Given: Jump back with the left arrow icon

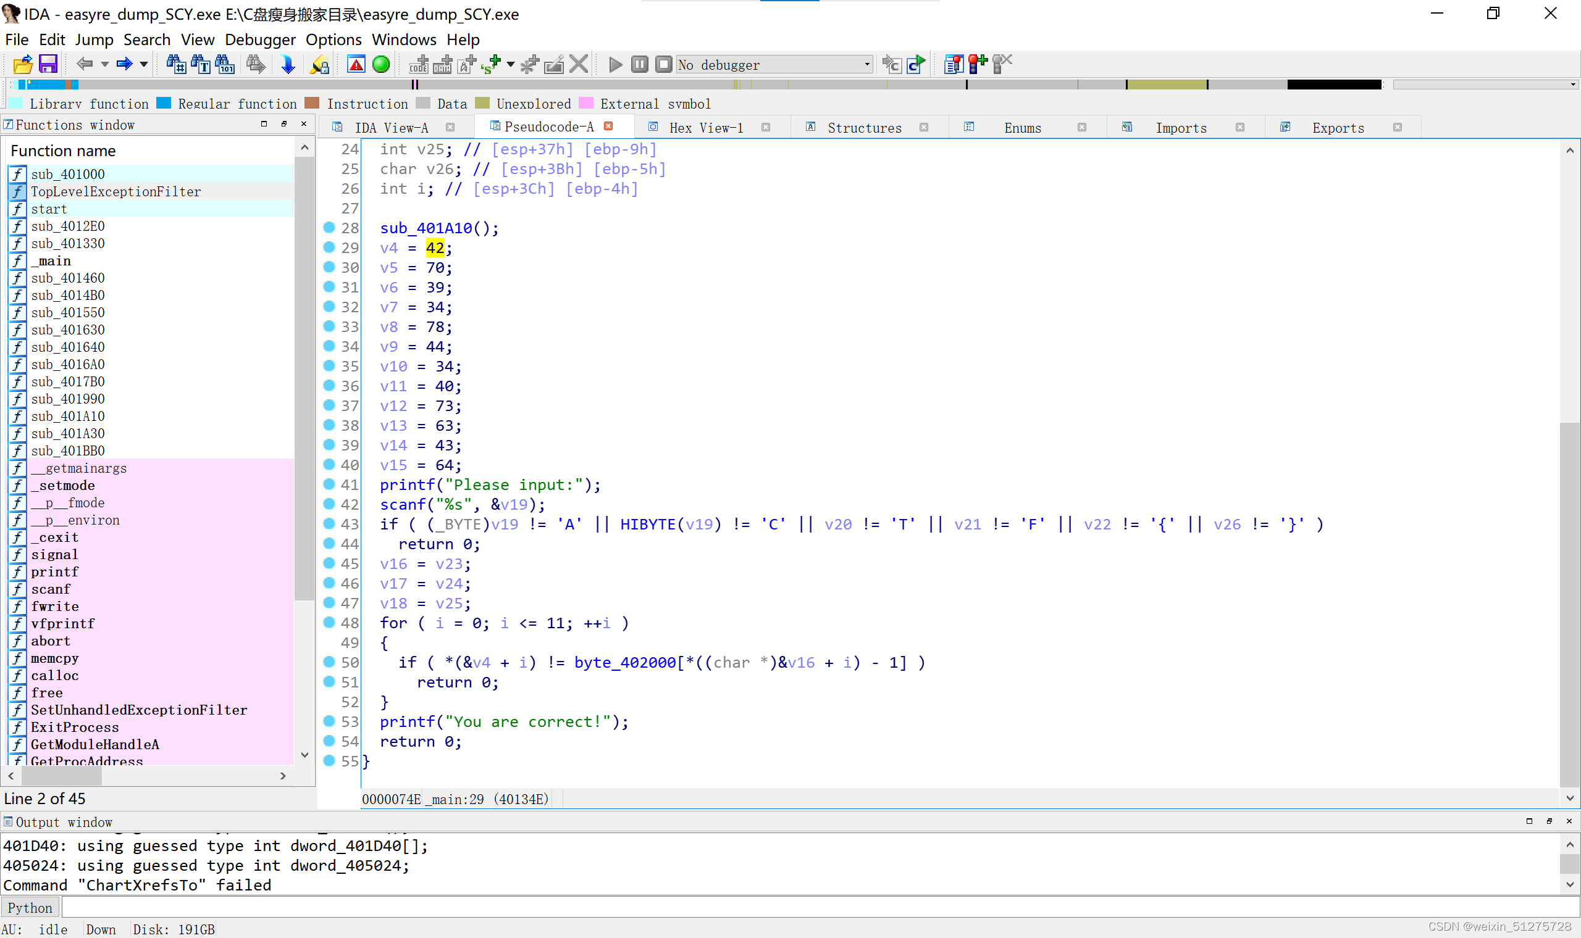Looking at the screenshot, I should coord(85,64).
